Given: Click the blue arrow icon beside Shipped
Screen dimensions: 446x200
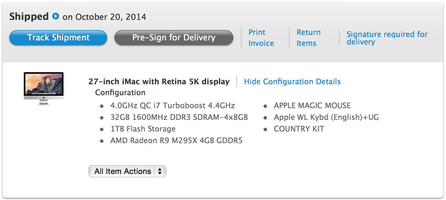Looking at the screenshot, I should click(x=56, y=16).
